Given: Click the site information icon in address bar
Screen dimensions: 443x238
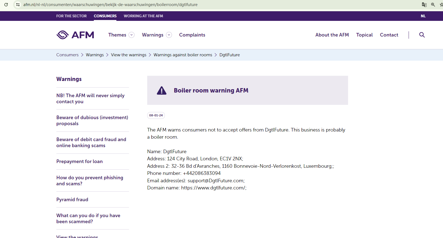Looking at the screenshot, I should pos(18,5).
